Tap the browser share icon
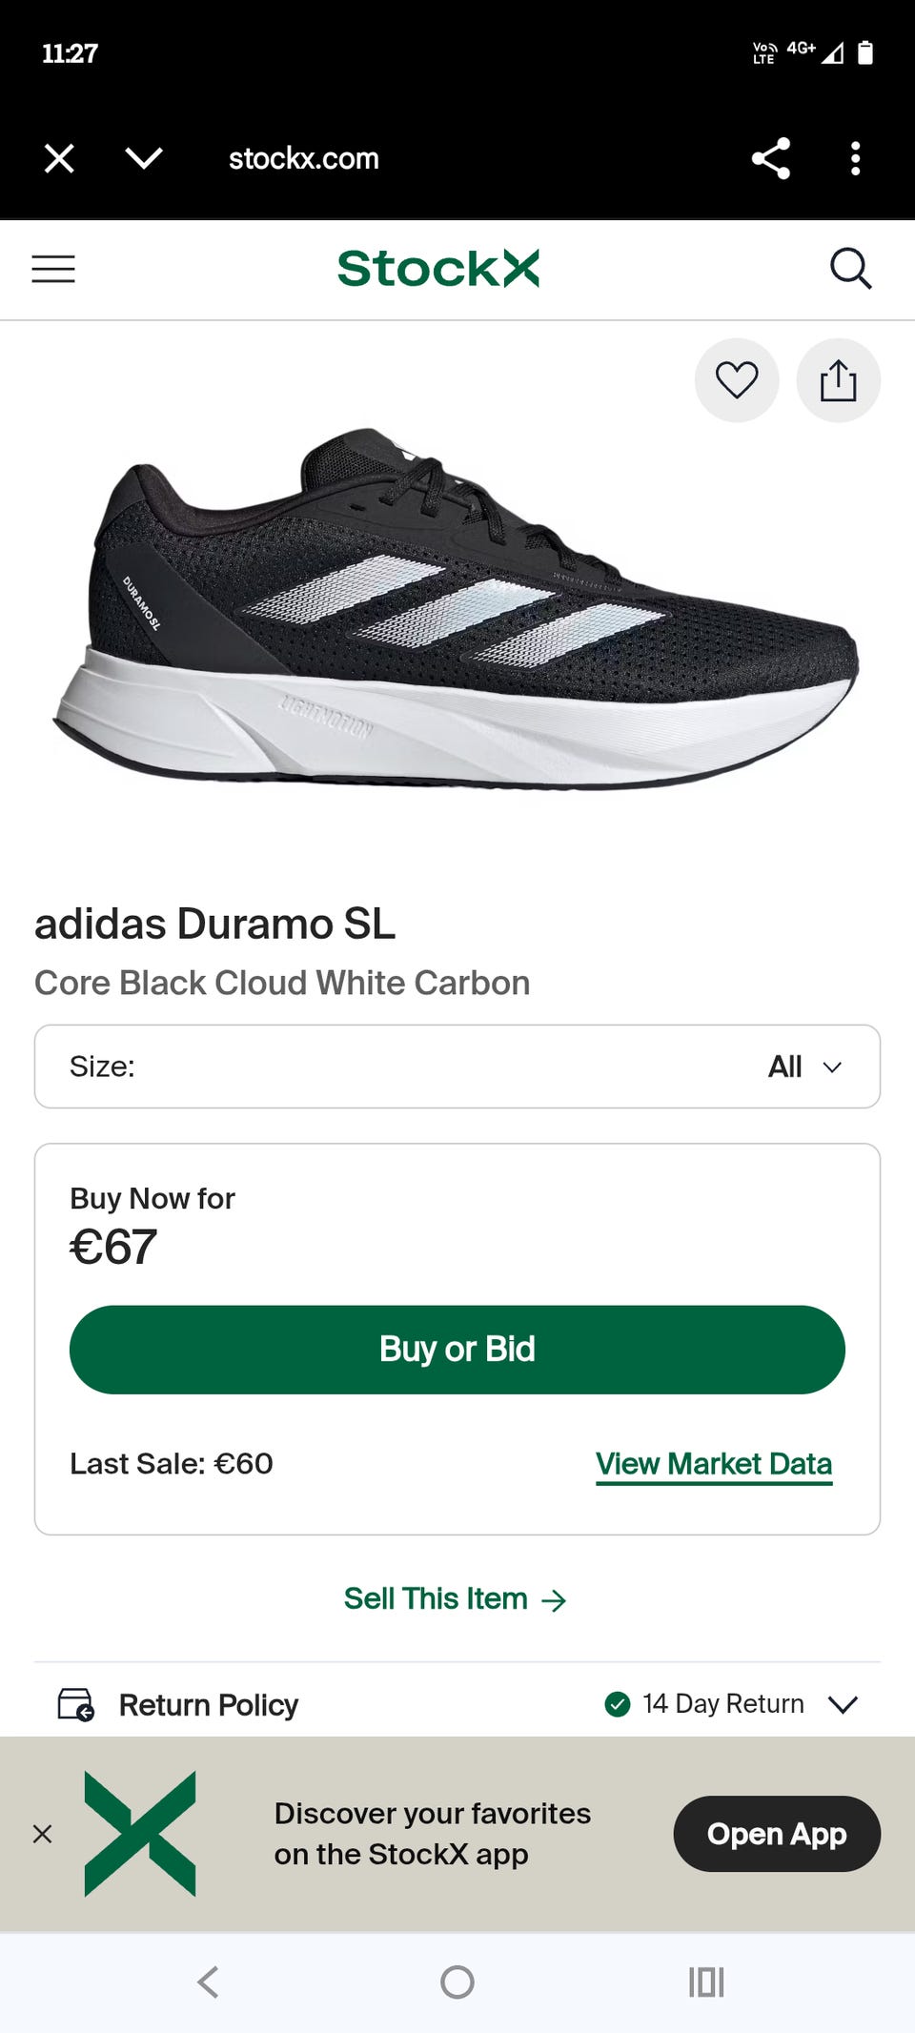 [x=770, y=158]
